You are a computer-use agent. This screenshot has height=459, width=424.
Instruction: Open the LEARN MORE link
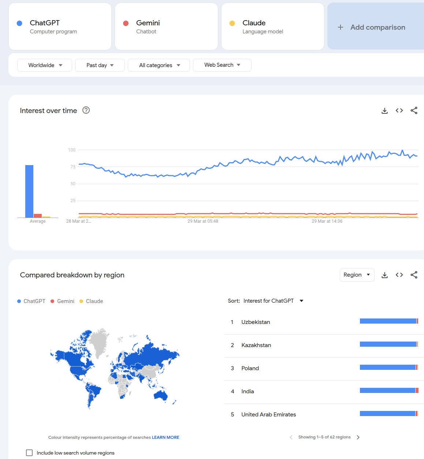165,437
